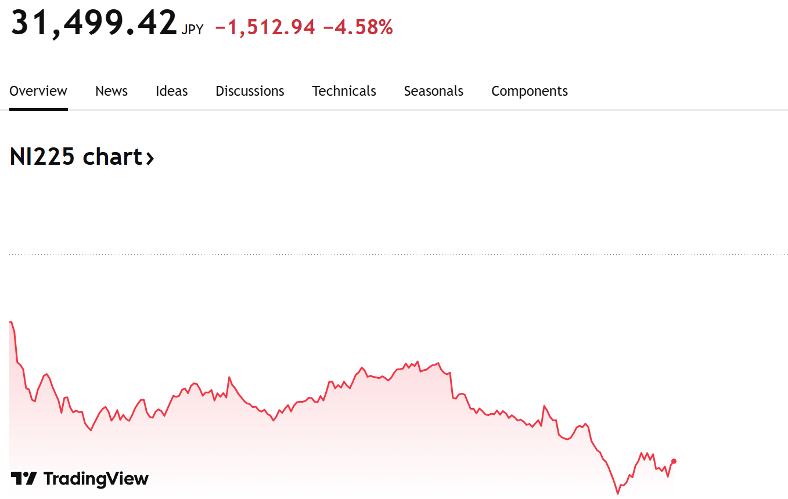Open the NI225 chart heading link
788x499 pixels.
[82, 157]
